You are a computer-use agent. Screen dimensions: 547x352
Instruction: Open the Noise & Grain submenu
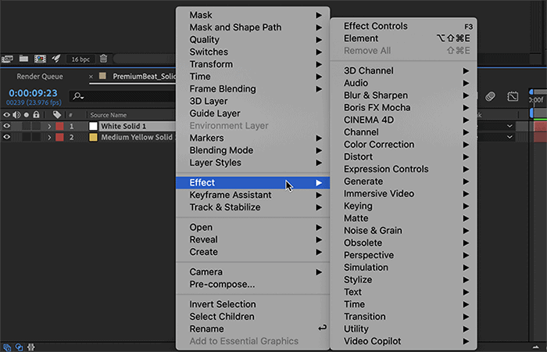click(x=404, y=231)
